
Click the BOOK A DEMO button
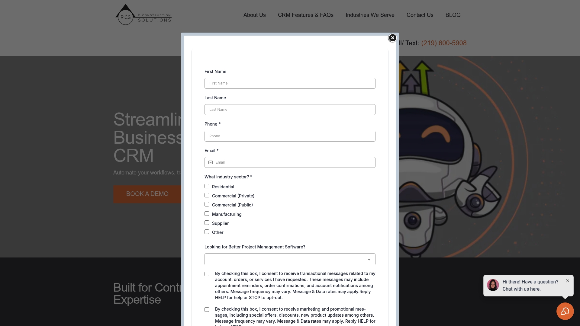[x=147, y=194]
